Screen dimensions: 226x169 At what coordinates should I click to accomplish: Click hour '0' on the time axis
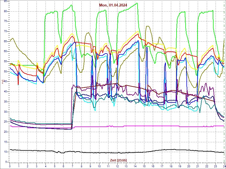(x=10, y=166)
